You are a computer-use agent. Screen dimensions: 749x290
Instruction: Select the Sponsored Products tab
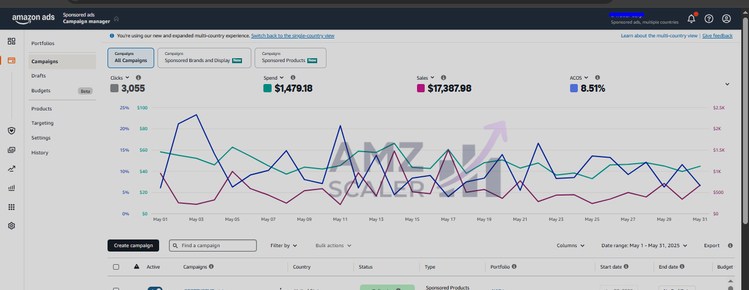coord(290,58)
